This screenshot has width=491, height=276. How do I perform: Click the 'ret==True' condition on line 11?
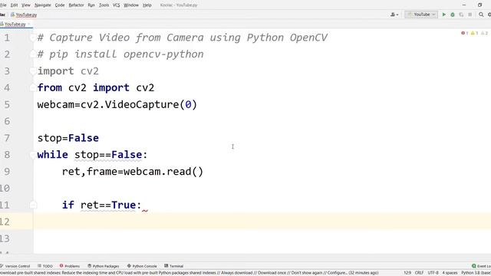(108, 205)
